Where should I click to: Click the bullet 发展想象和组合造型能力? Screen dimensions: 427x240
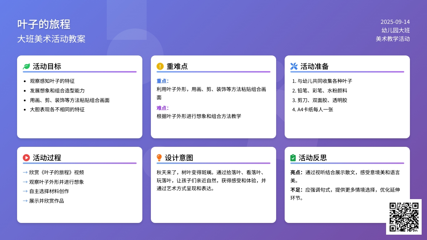pos(57,91)
